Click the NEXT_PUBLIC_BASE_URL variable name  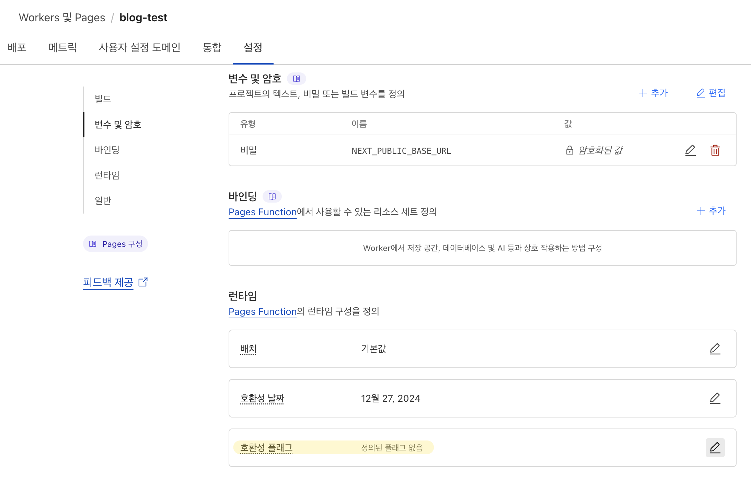pos(401,151)
